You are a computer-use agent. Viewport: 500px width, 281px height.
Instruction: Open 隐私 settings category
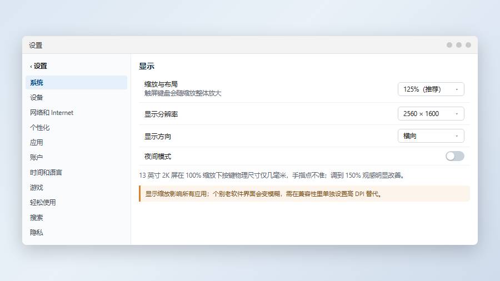76,232
